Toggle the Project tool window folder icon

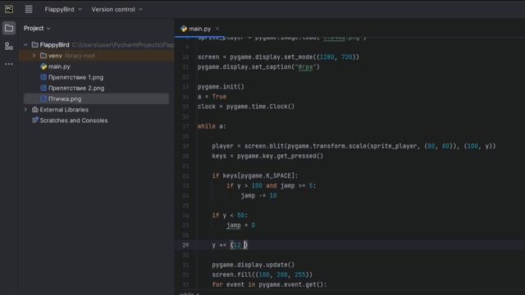click(x=9, y=28)
